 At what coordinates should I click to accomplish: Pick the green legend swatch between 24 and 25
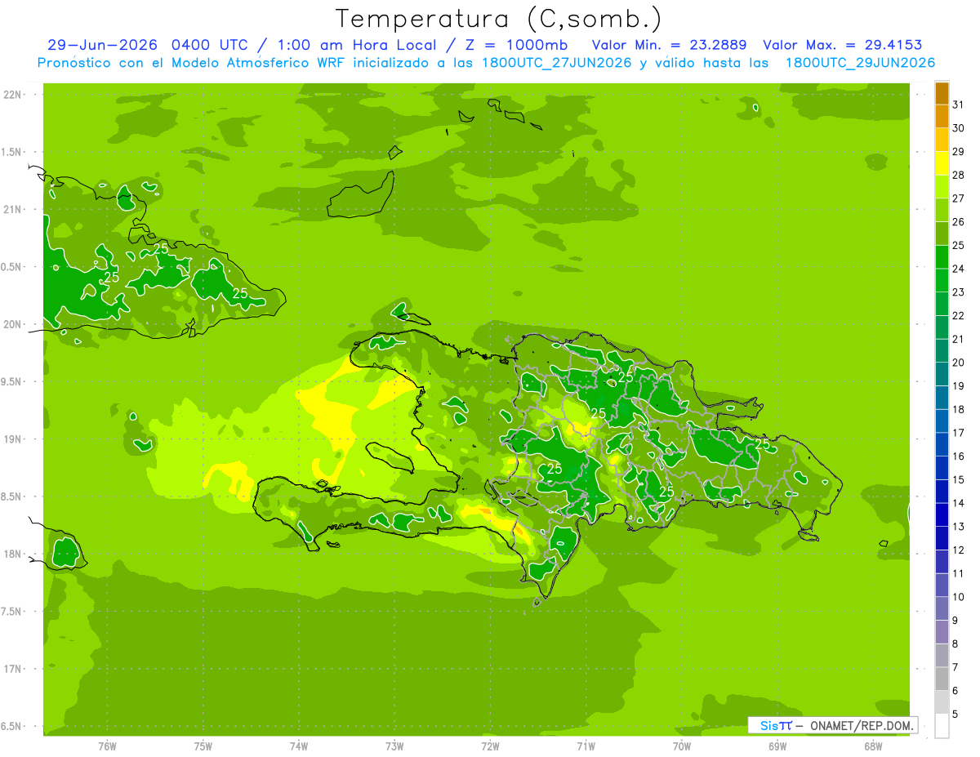coord(942,257)
